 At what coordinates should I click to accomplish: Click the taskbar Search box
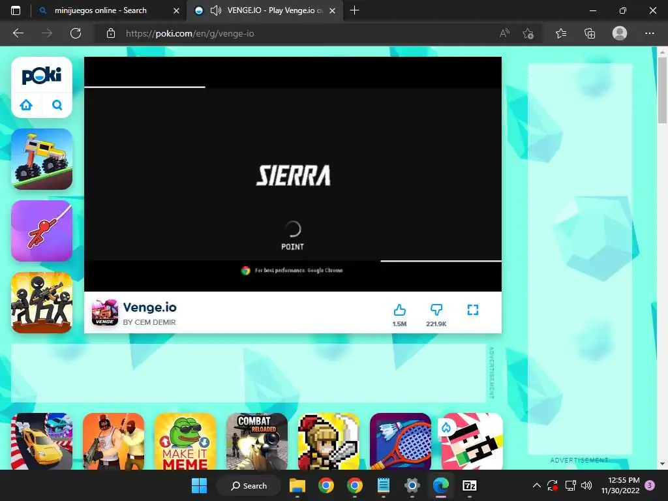click(249, 485)
